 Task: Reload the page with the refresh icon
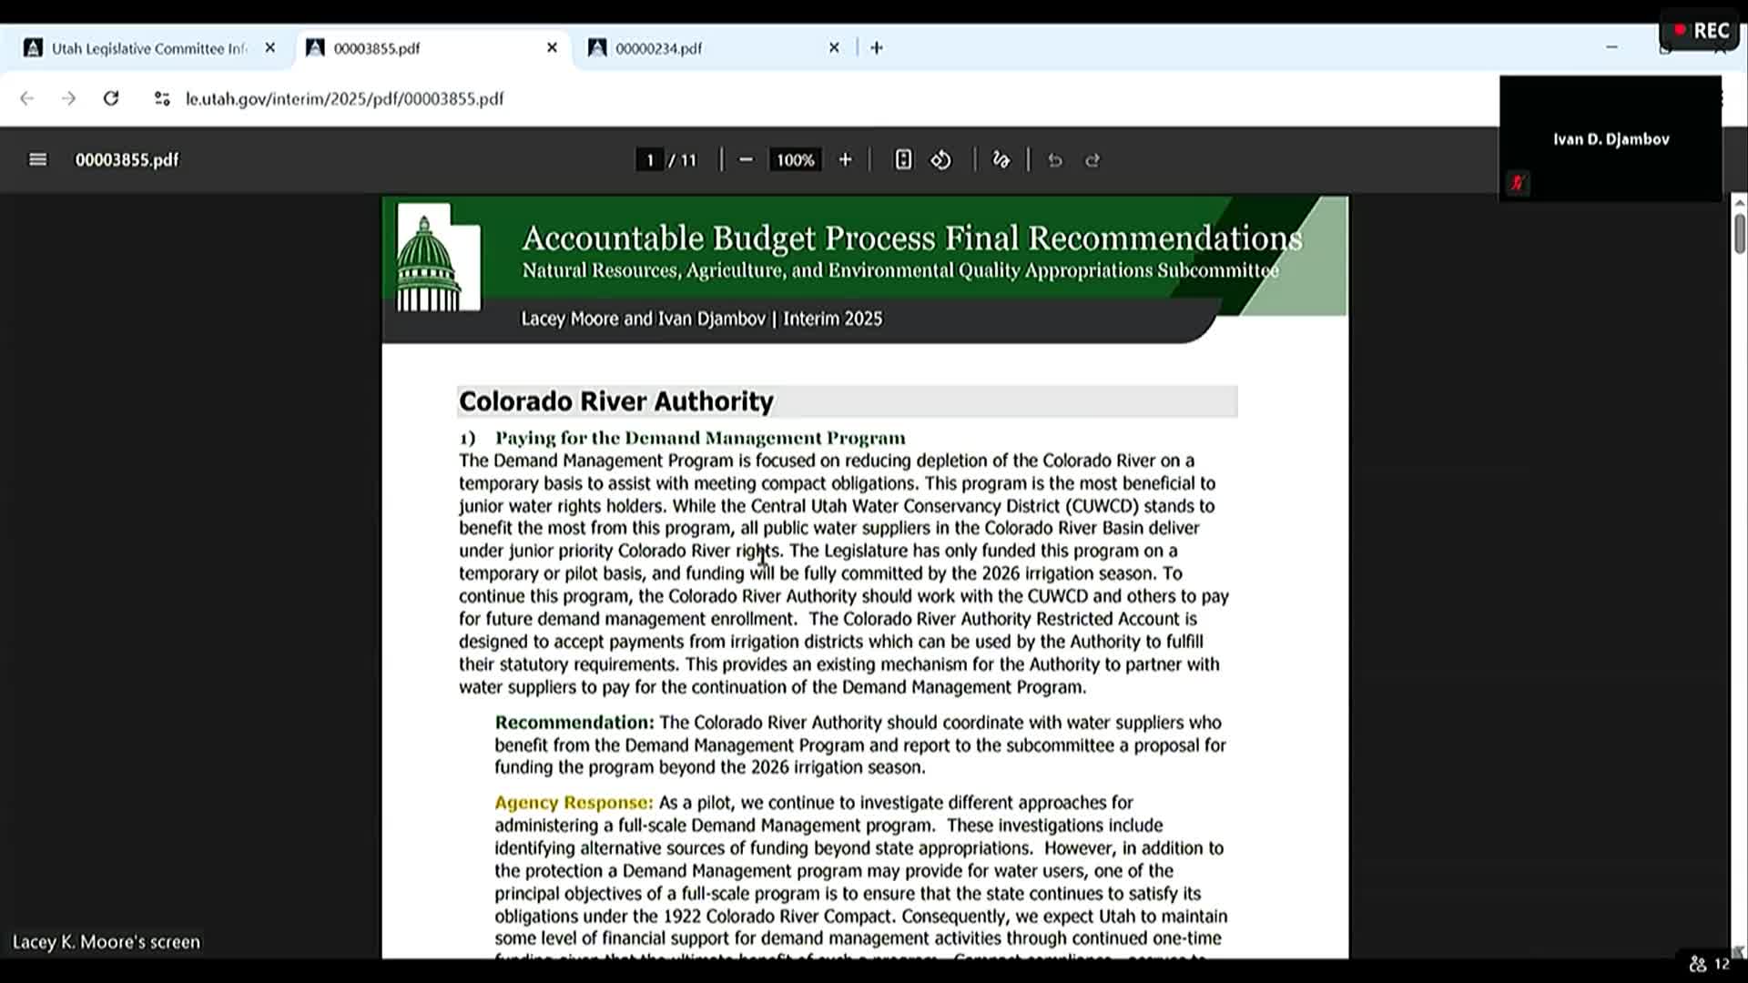(x=111, y=98)
